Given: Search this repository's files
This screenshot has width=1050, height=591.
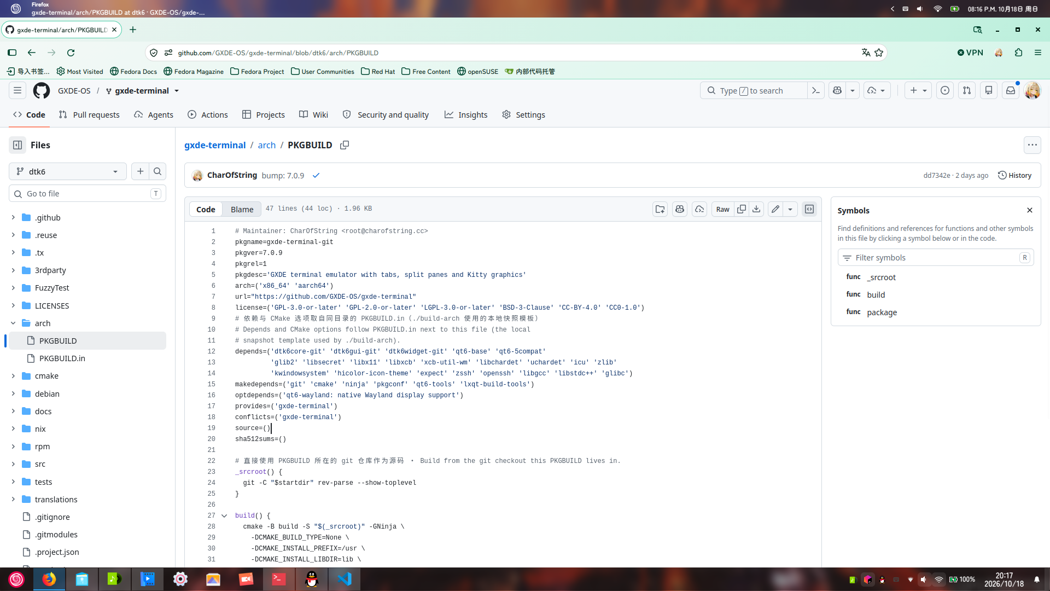Looking at the screenshot, I should point(157,171).
